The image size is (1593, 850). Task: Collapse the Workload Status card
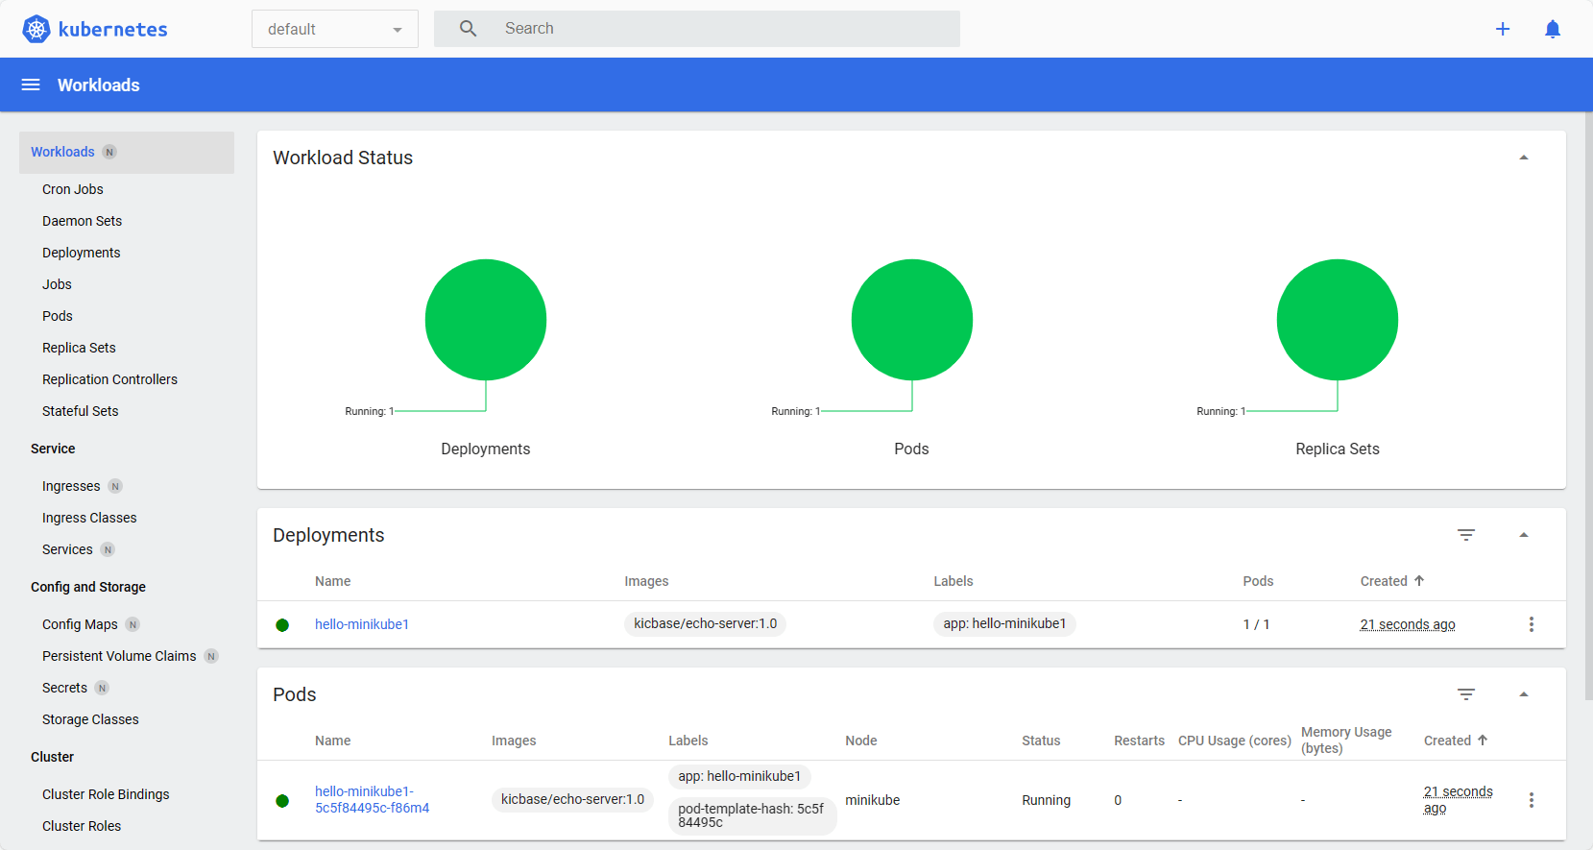[1524, 158]
